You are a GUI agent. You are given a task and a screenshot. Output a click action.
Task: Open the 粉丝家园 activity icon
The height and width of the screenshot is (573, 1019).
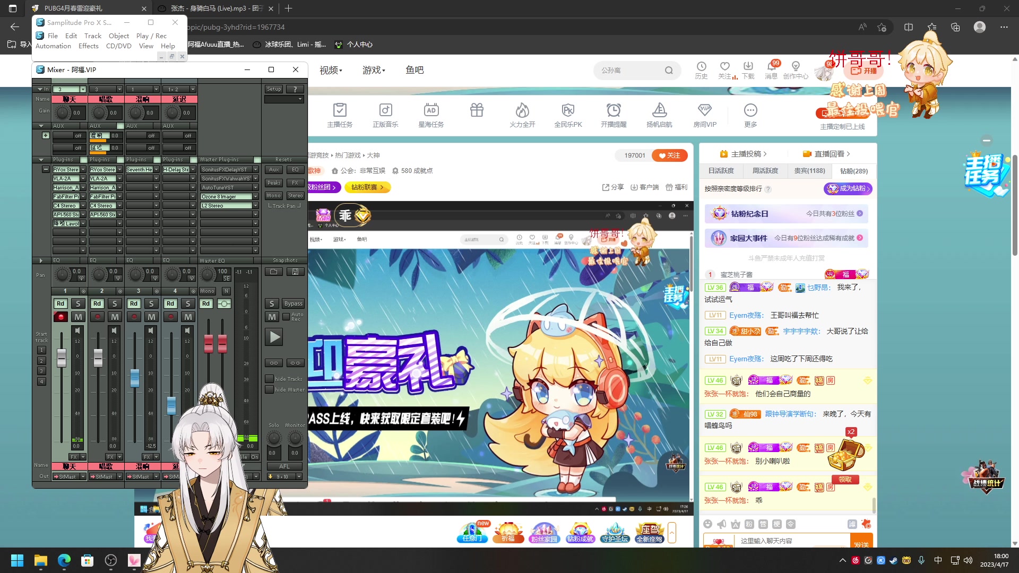(545, 532)
